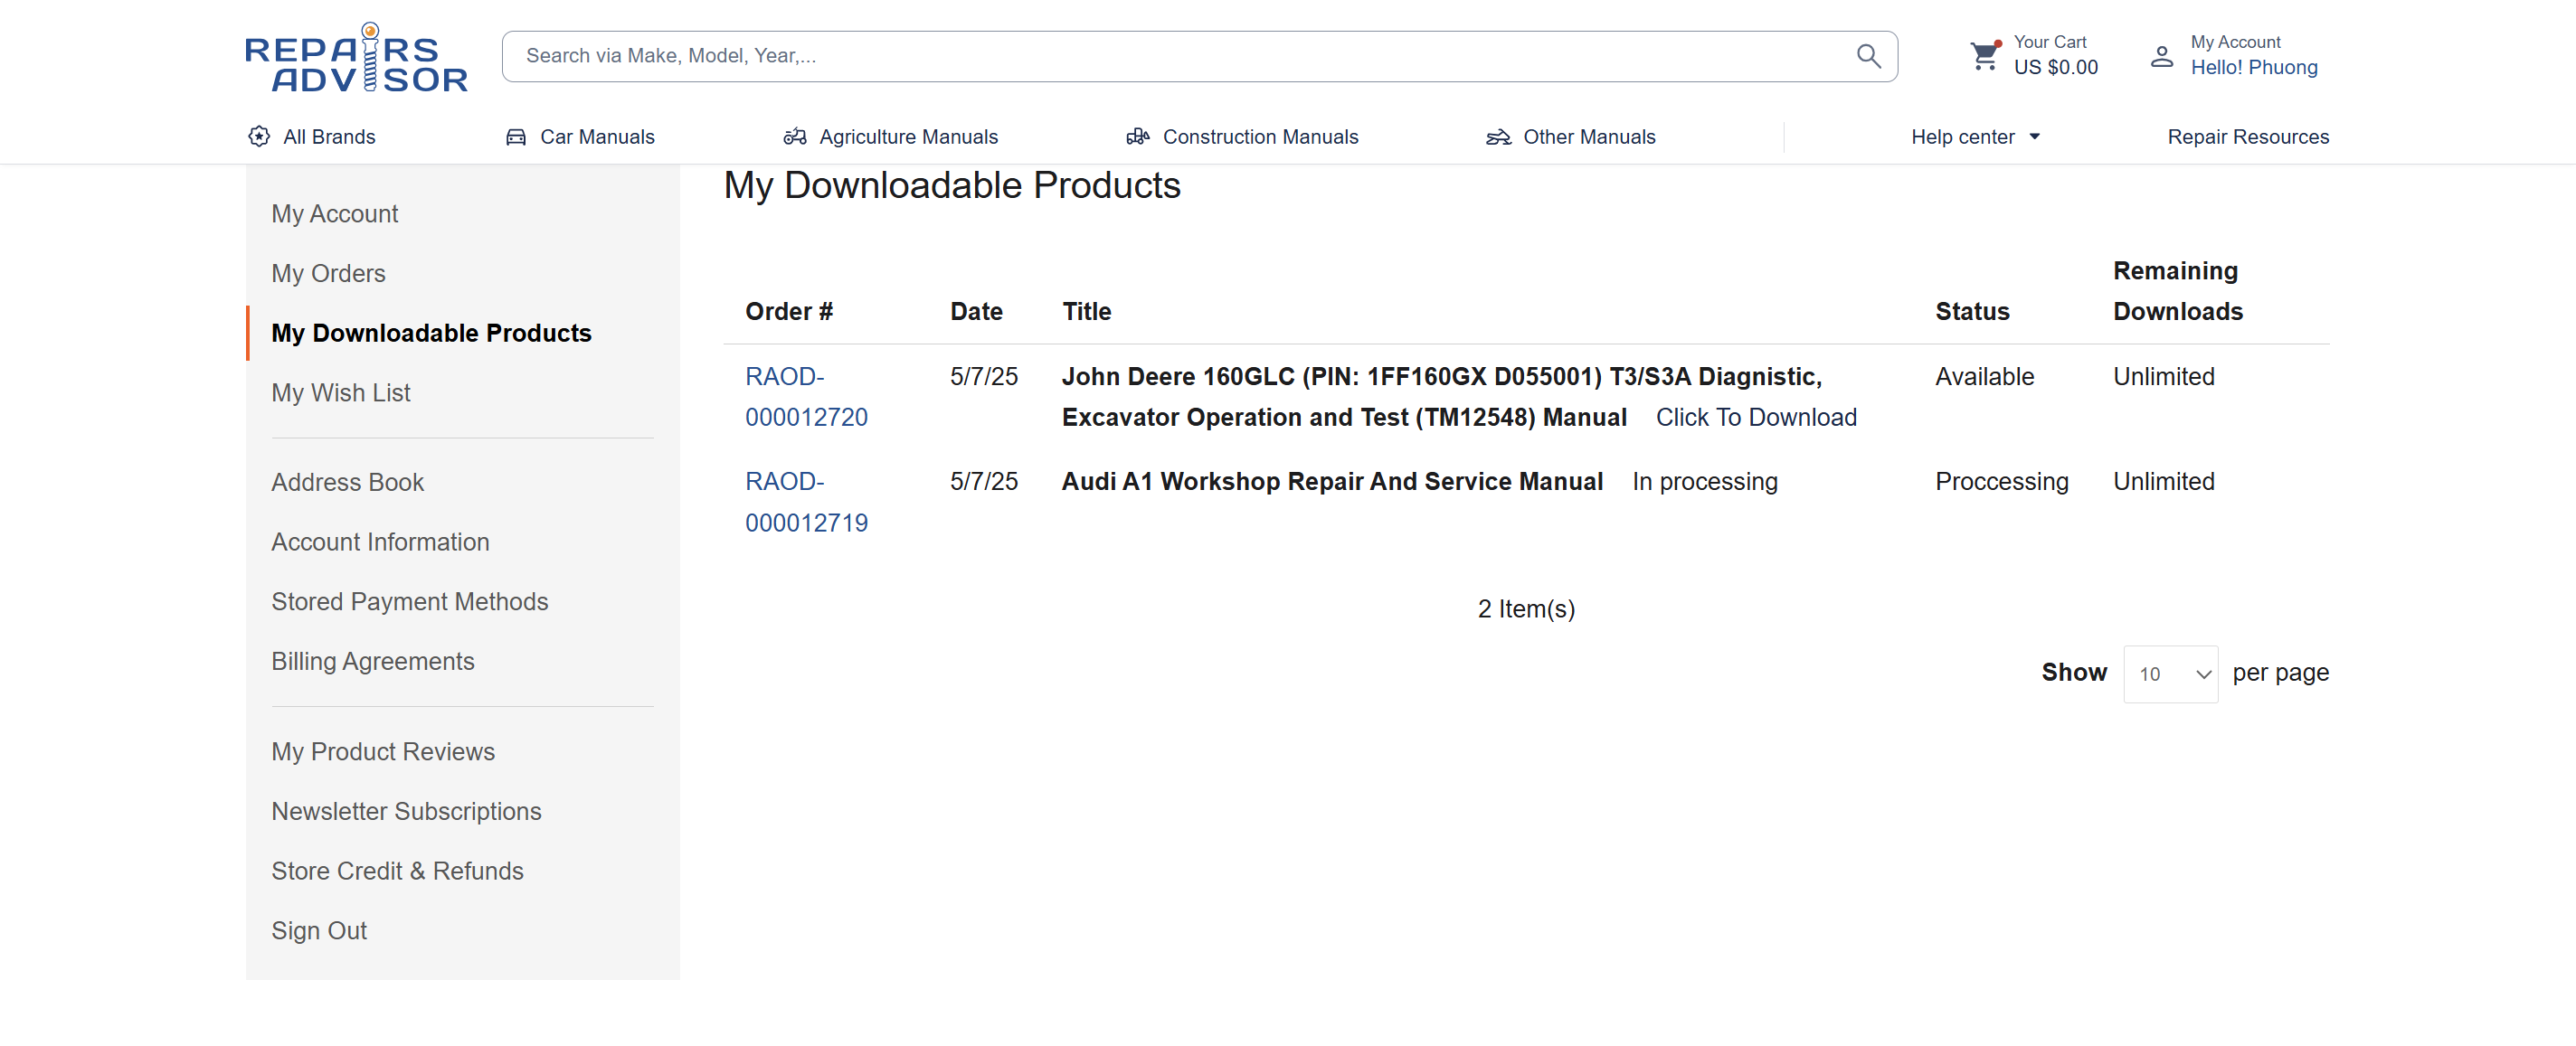This screenshot has width=2576, height=1046.
Task: Open All Brands menu
Action: point(329,137)
